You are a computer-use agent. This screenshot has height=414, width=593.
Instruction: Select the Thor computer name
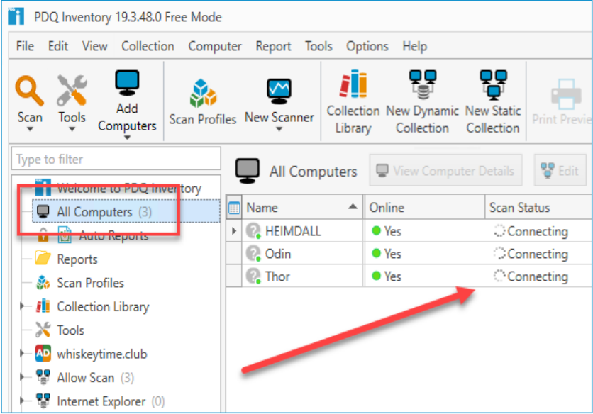tap(277, 276)
